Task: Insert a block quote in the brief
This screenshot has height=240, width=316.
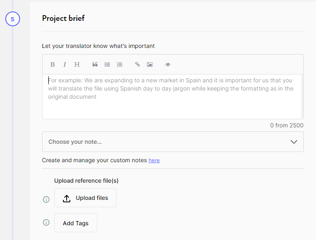Action: pos(95,65)
